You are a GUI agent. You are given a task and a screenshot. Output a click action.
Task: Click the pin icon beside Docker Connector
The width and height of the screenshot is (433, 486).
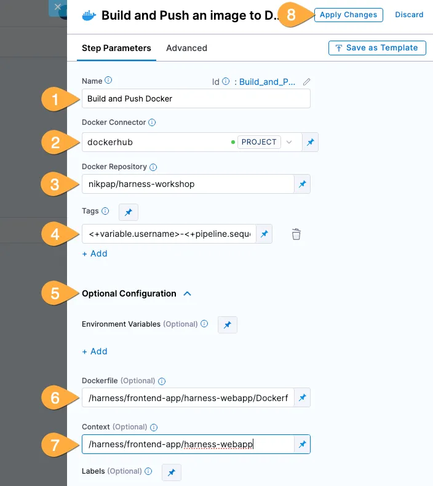coord(311,142)
